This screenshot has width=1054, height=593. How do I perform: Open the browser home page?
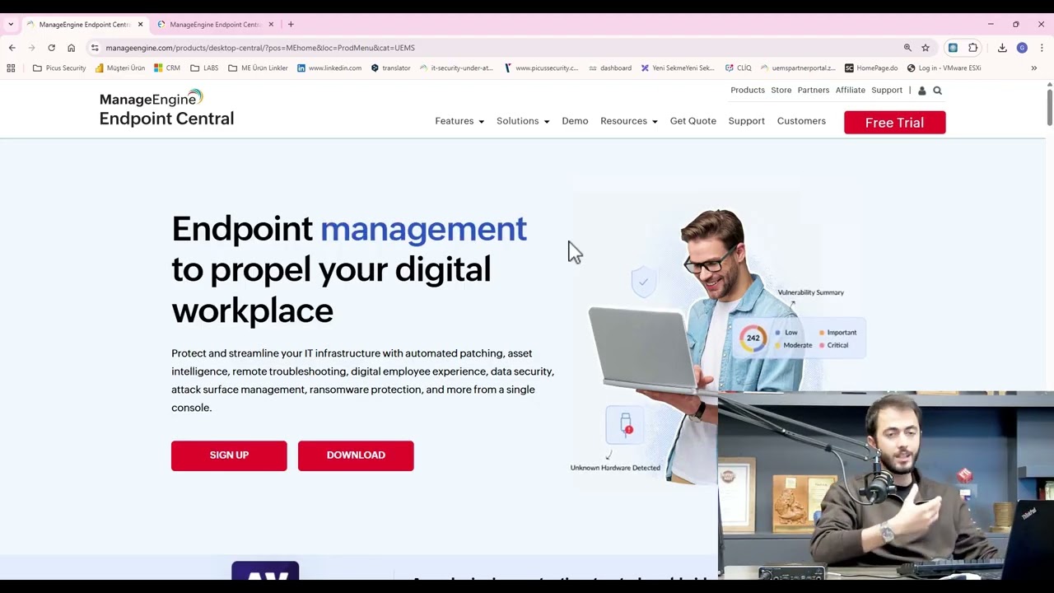pos(71,48)
